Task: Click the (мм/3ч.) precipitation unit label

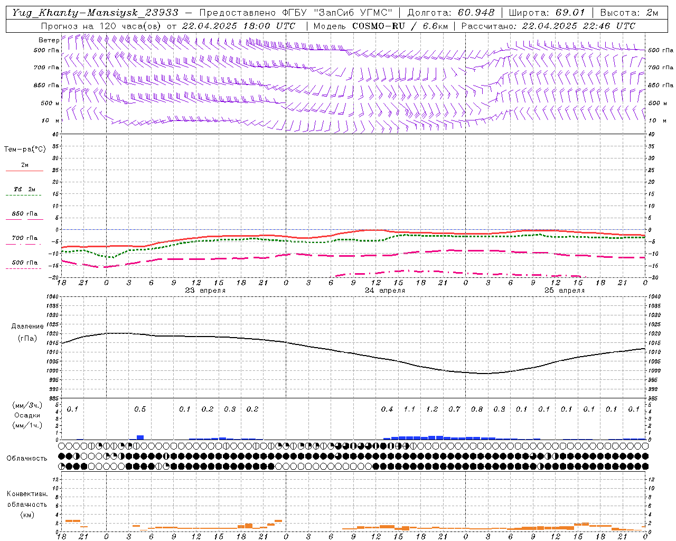Action: [x=27, y=405]
